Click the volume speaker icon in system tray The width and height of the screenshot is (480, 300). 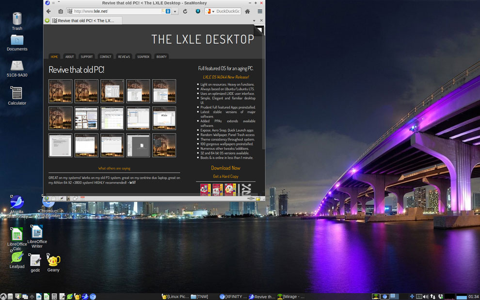(x=426, y=296)
